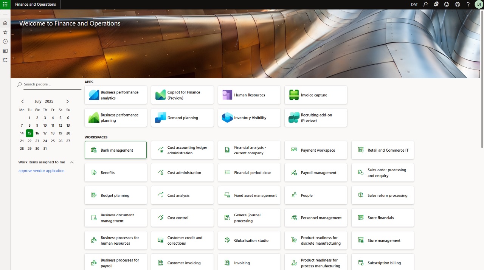Open the year selector labeled 2025
Viewport: 484px width, 270px height.
49,101
